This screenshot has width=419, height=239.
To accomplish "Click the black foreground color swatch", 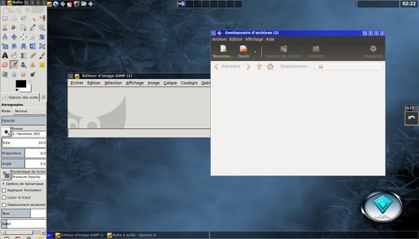I will pos(21,84).
